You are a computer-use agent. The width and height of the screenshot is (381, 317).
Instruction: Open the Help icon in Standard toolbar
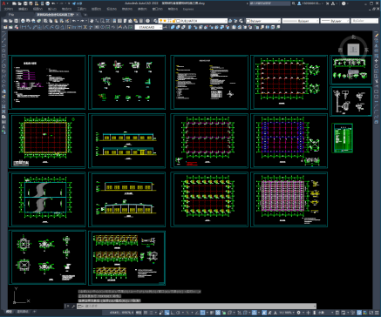pos(147,21)
